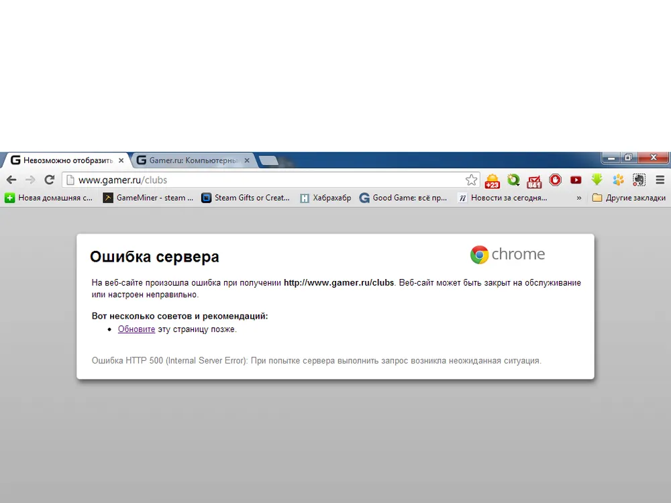Click the browser back arrow
This screenshot has width=671, height=503.
click(11, 180)
